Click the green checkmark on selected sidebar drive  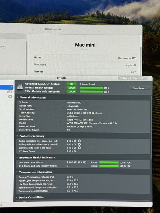10,87
